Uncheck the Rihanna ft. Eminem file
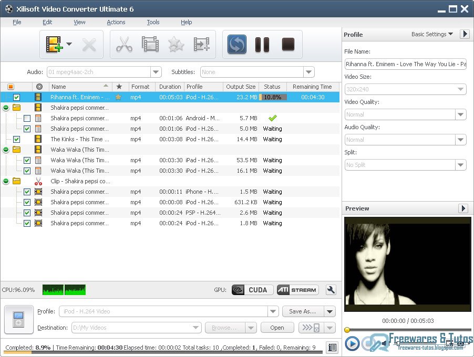The width and height of the screenshot is (474, 357). click(17, 97)
